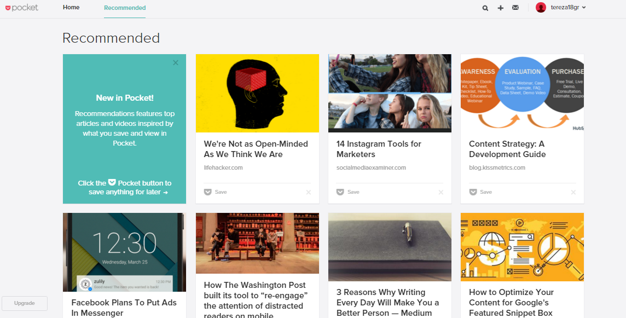Expand the tereza18gr account dropdown
Viewport: 626px width, 318px height.
click(x=569, y=8)
